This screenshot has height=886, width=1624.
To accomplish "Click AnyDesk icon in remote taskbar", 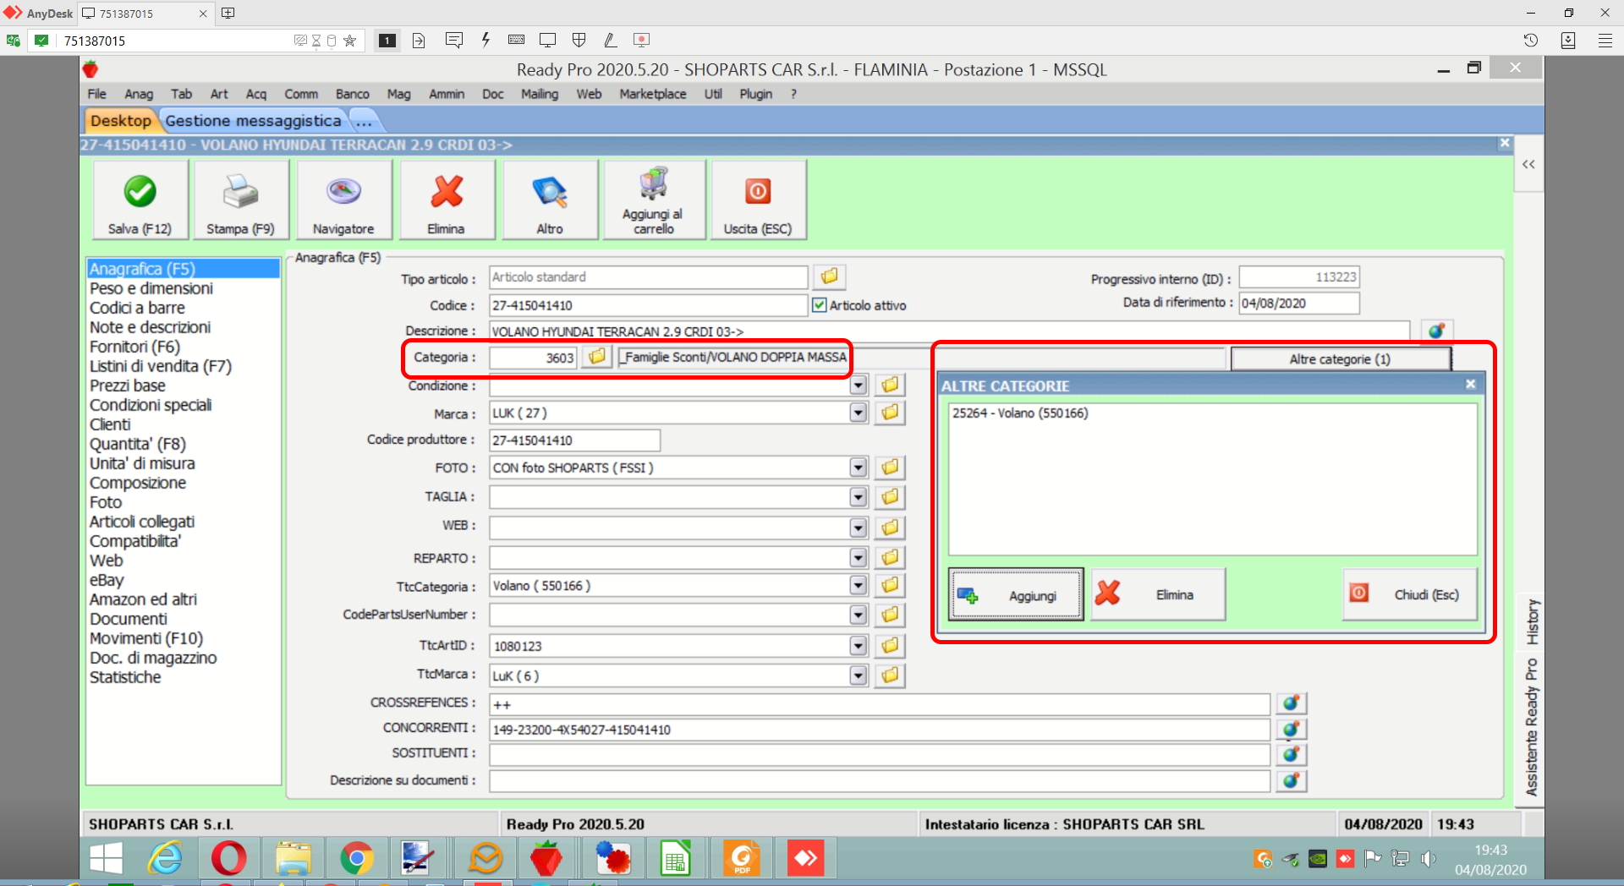I will (805, 859).
